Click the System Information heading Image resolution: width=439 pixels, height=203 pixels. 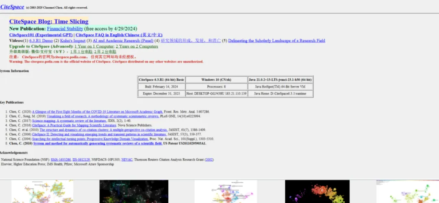click(x=14, y=71)
